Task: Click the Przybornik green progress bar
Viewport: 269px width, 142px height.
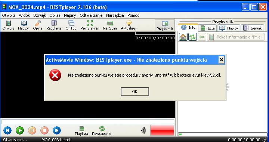Action: (222, 134)
